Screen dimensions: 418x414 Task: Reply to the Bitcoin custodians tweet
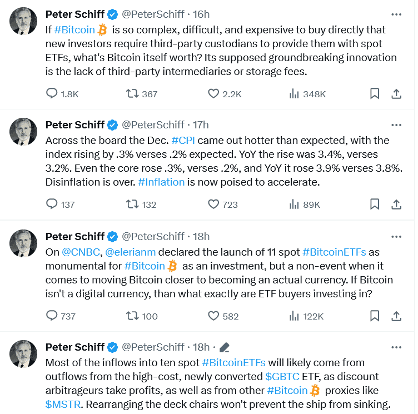coord(52,94)
